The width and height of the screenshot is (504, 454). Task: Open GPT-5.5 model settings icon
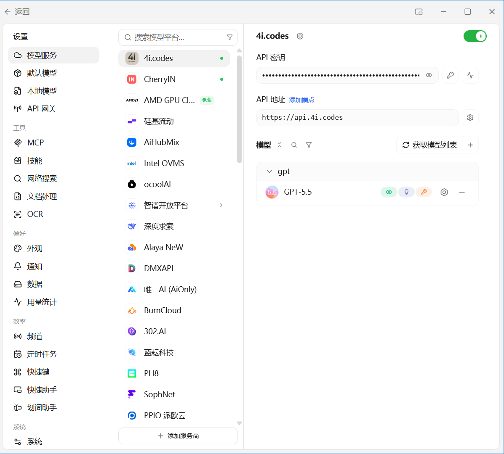coord(444,192)
